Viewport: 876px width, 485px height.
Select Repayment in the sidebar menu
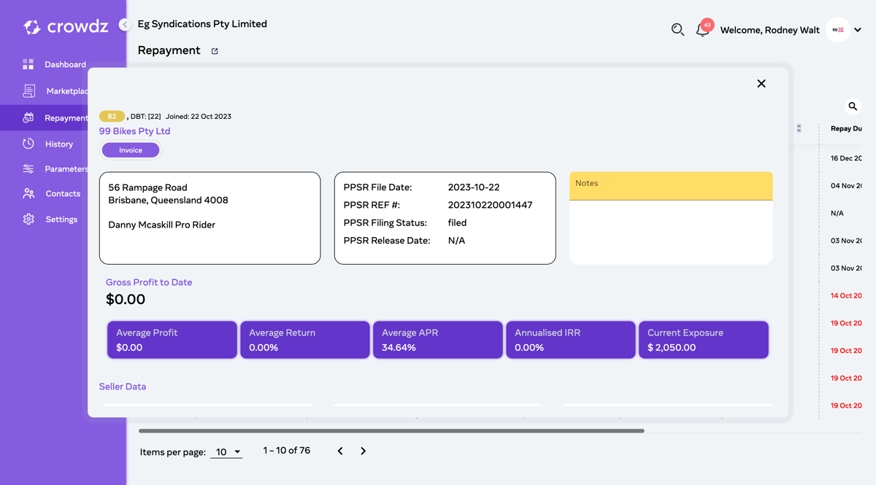coord(66,117)
